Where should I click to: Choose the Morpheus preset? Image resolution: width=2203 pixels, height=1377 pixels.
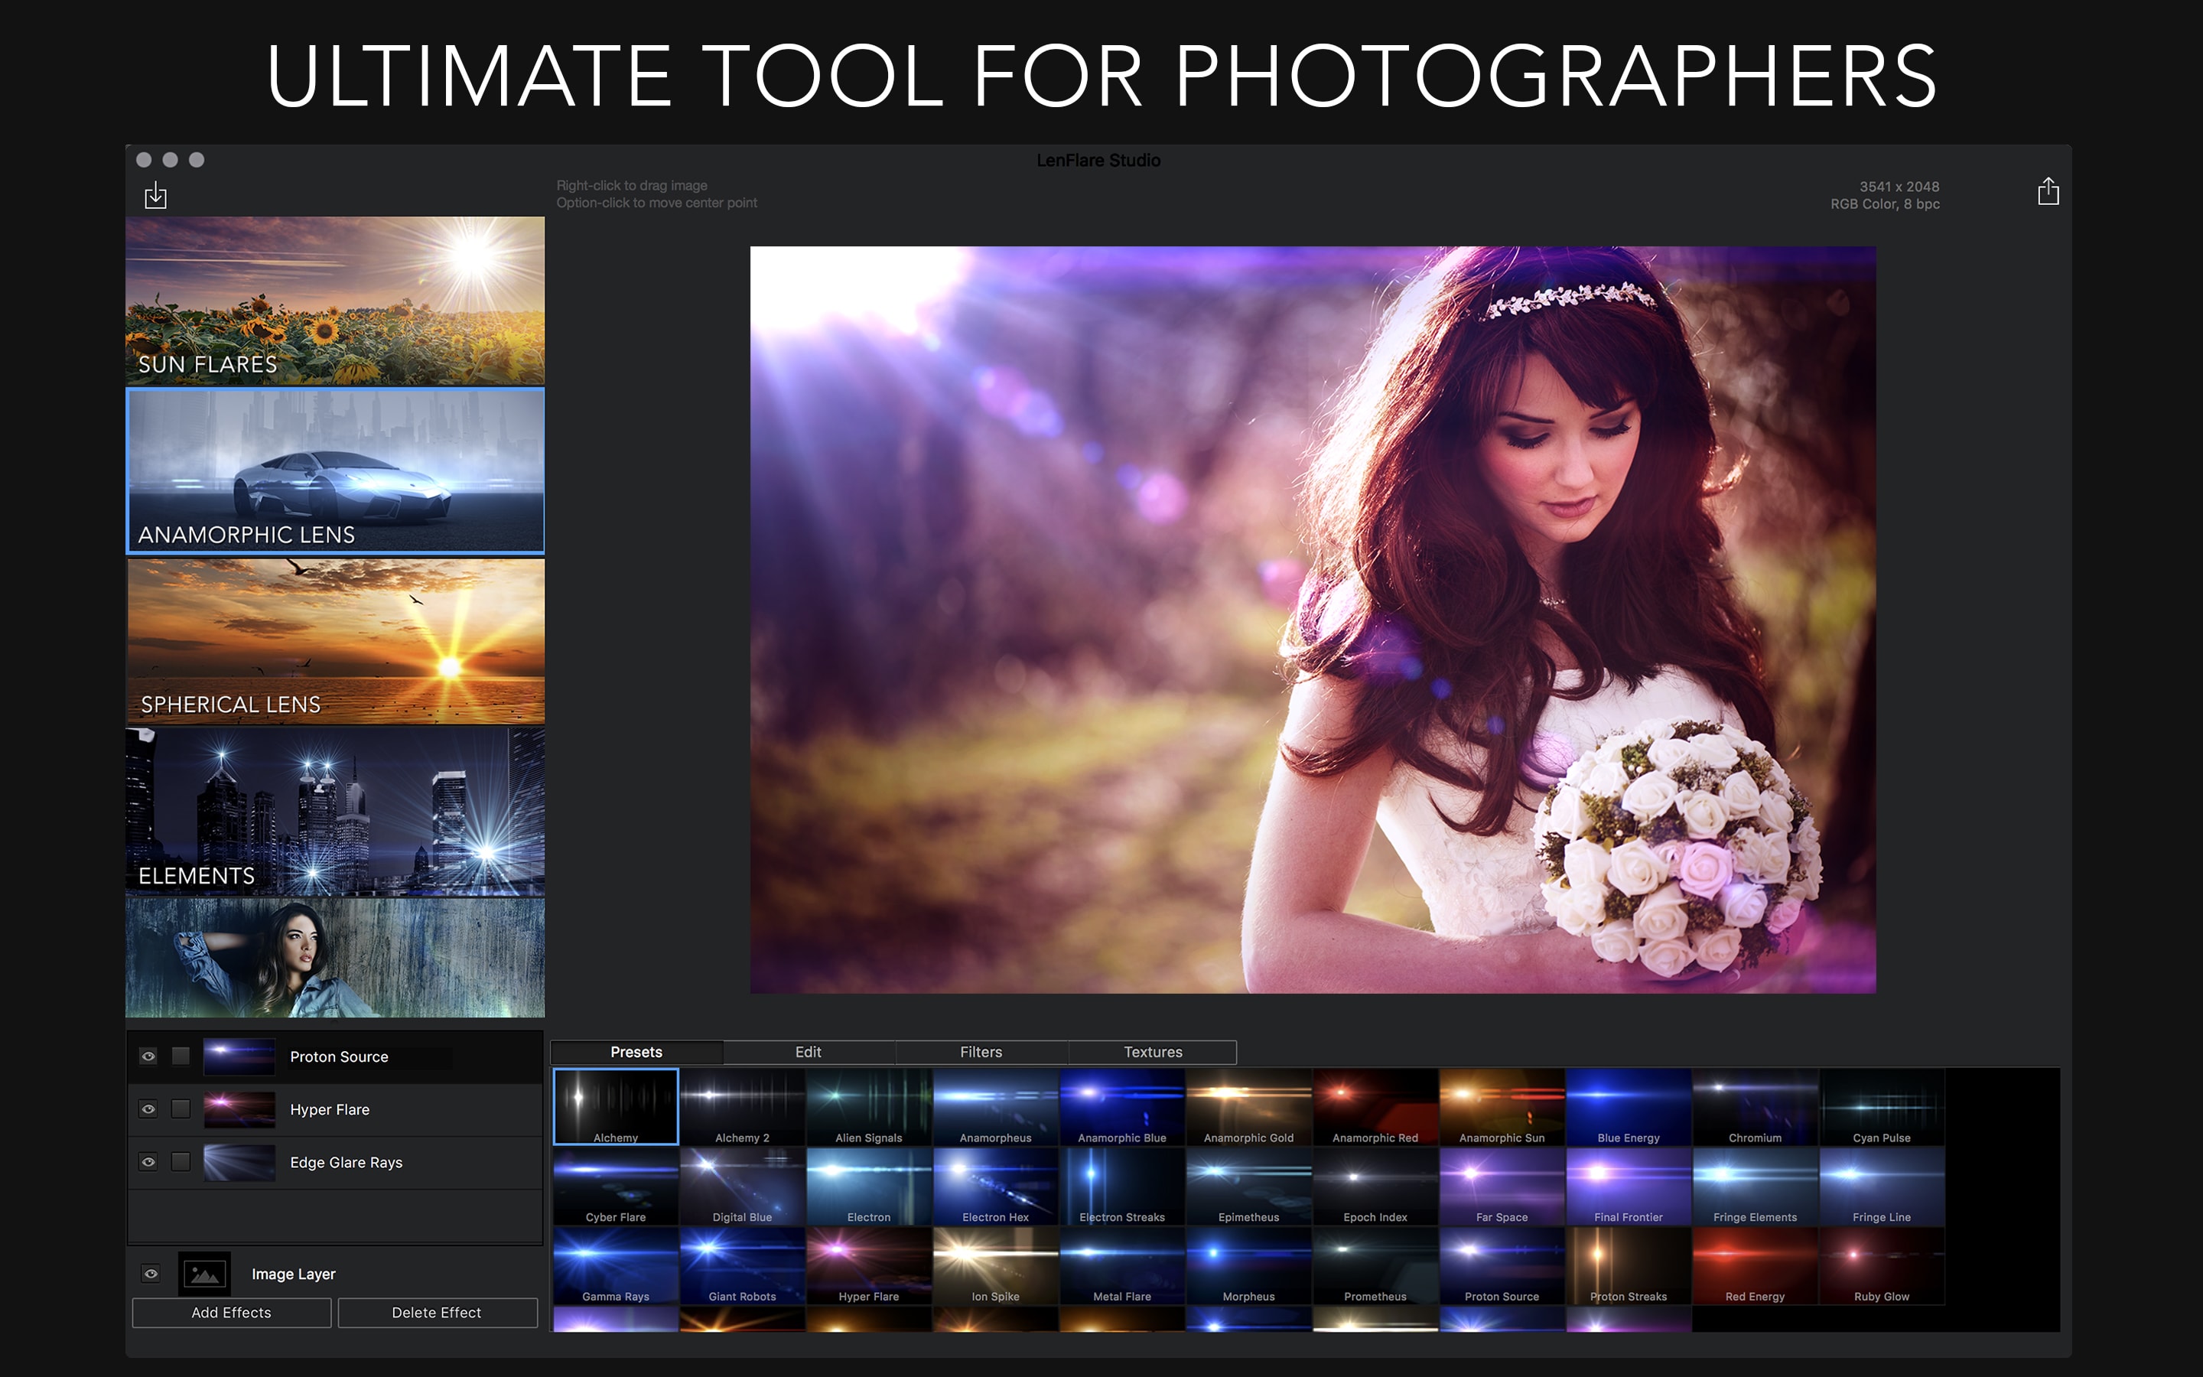click(1248, 1265)
